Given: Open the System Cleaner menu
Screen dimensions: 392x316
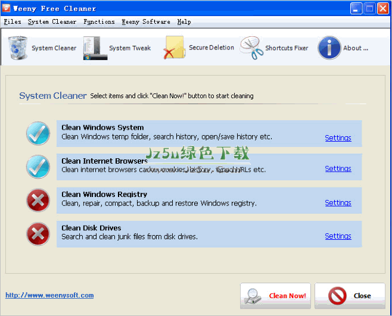Looking at the screenshot, I should (52, 22).
